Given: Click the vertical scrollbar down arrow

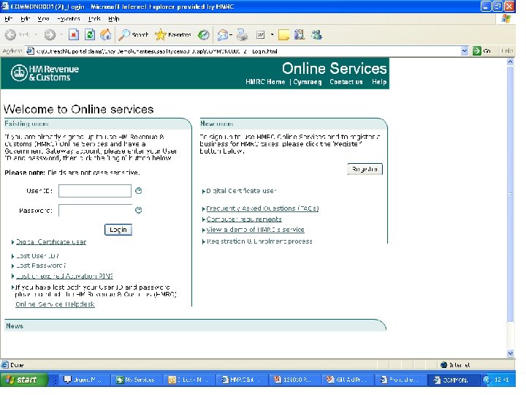Looking at the screenshot, I should [x=510, y=353].
